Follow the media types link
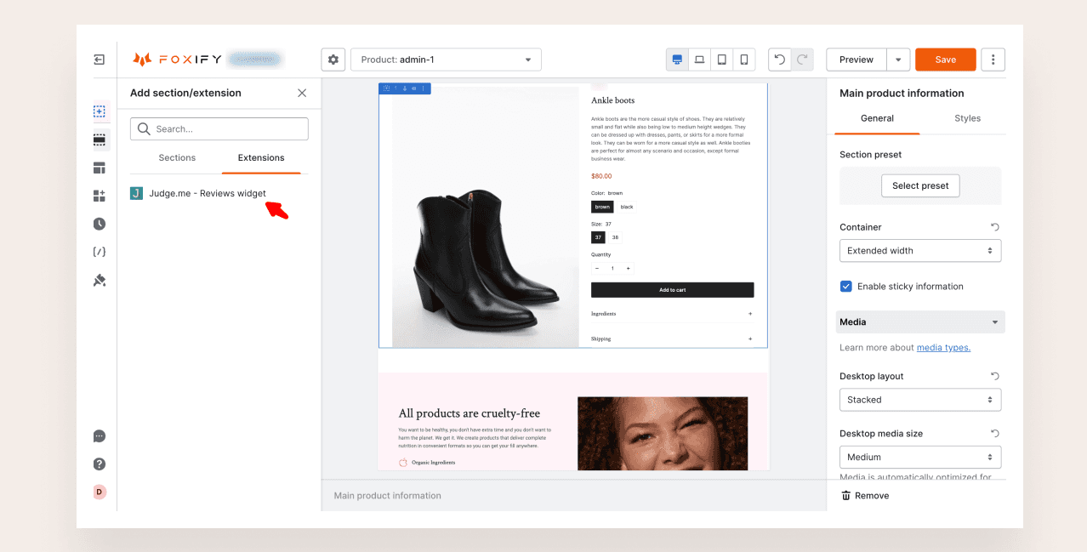 click(943, 348)
